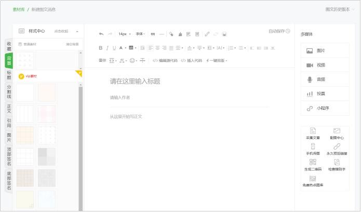Viewport: 361px width, 212px height.
Task: Click the 图片 image media button
Action: (325, 51)
